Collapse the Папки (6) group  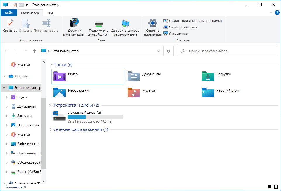pyautogui.click(x=51, y=65)
